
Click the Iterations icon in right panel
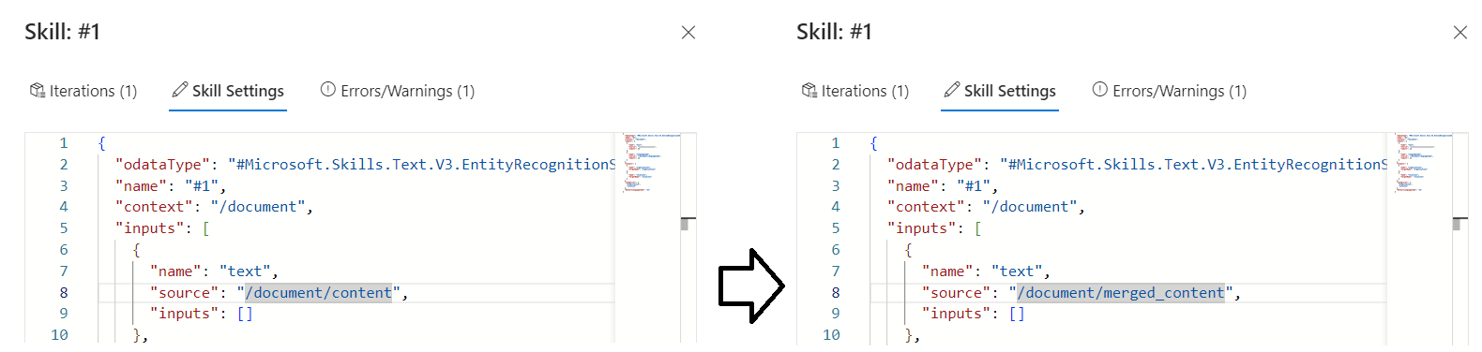(809, 91)
